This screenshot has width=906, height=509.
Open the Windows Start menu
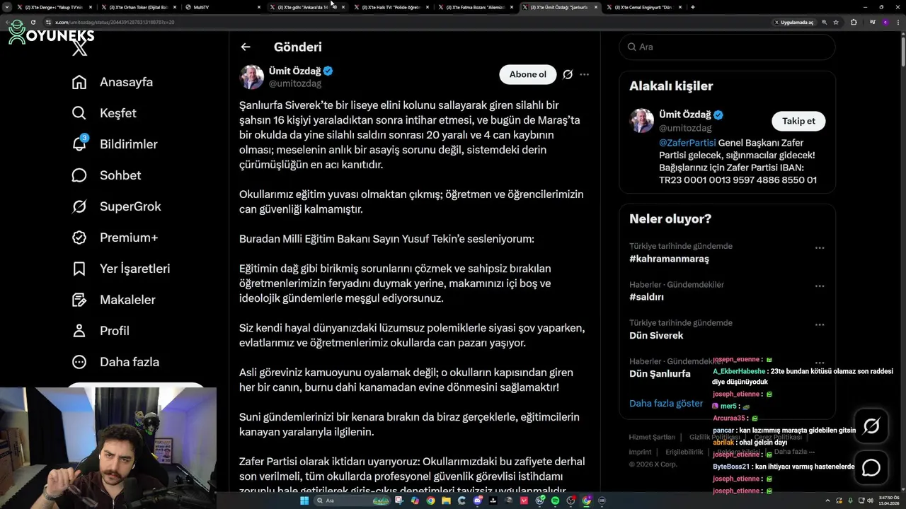tap(304, 501)
